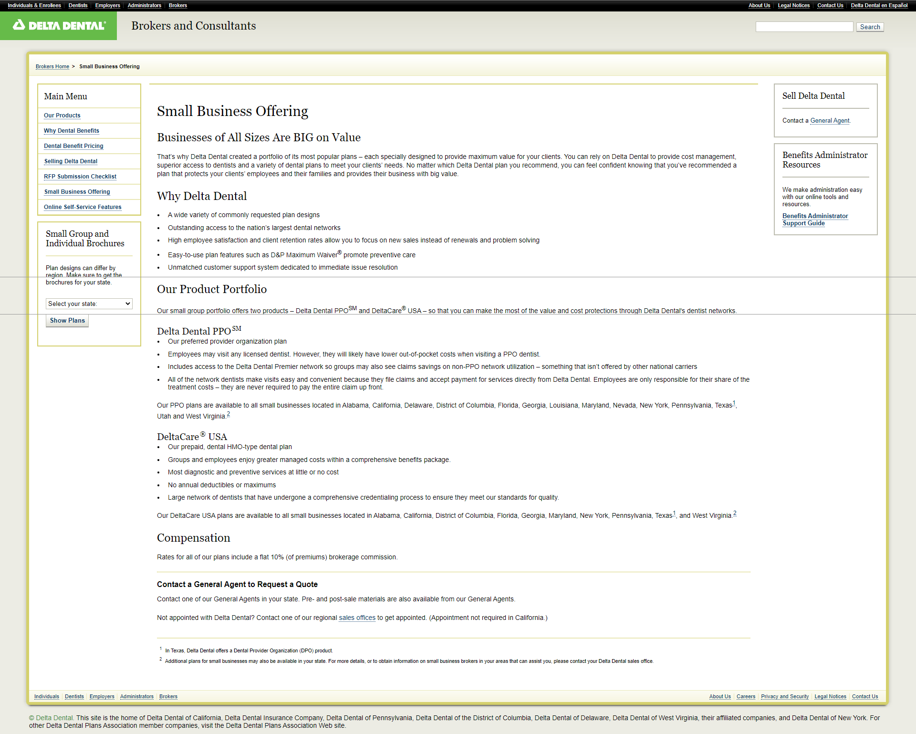Open Benefits Administrator Support Guide link
Screen dimensions: 916x734
tap(815, 220)
